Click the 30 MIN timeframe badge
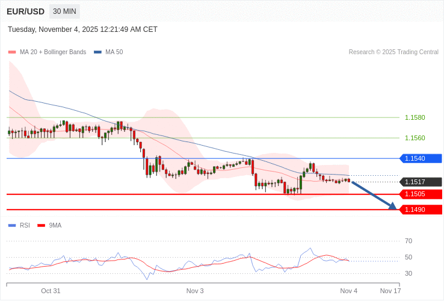444x301 pixels. [64, 11]
